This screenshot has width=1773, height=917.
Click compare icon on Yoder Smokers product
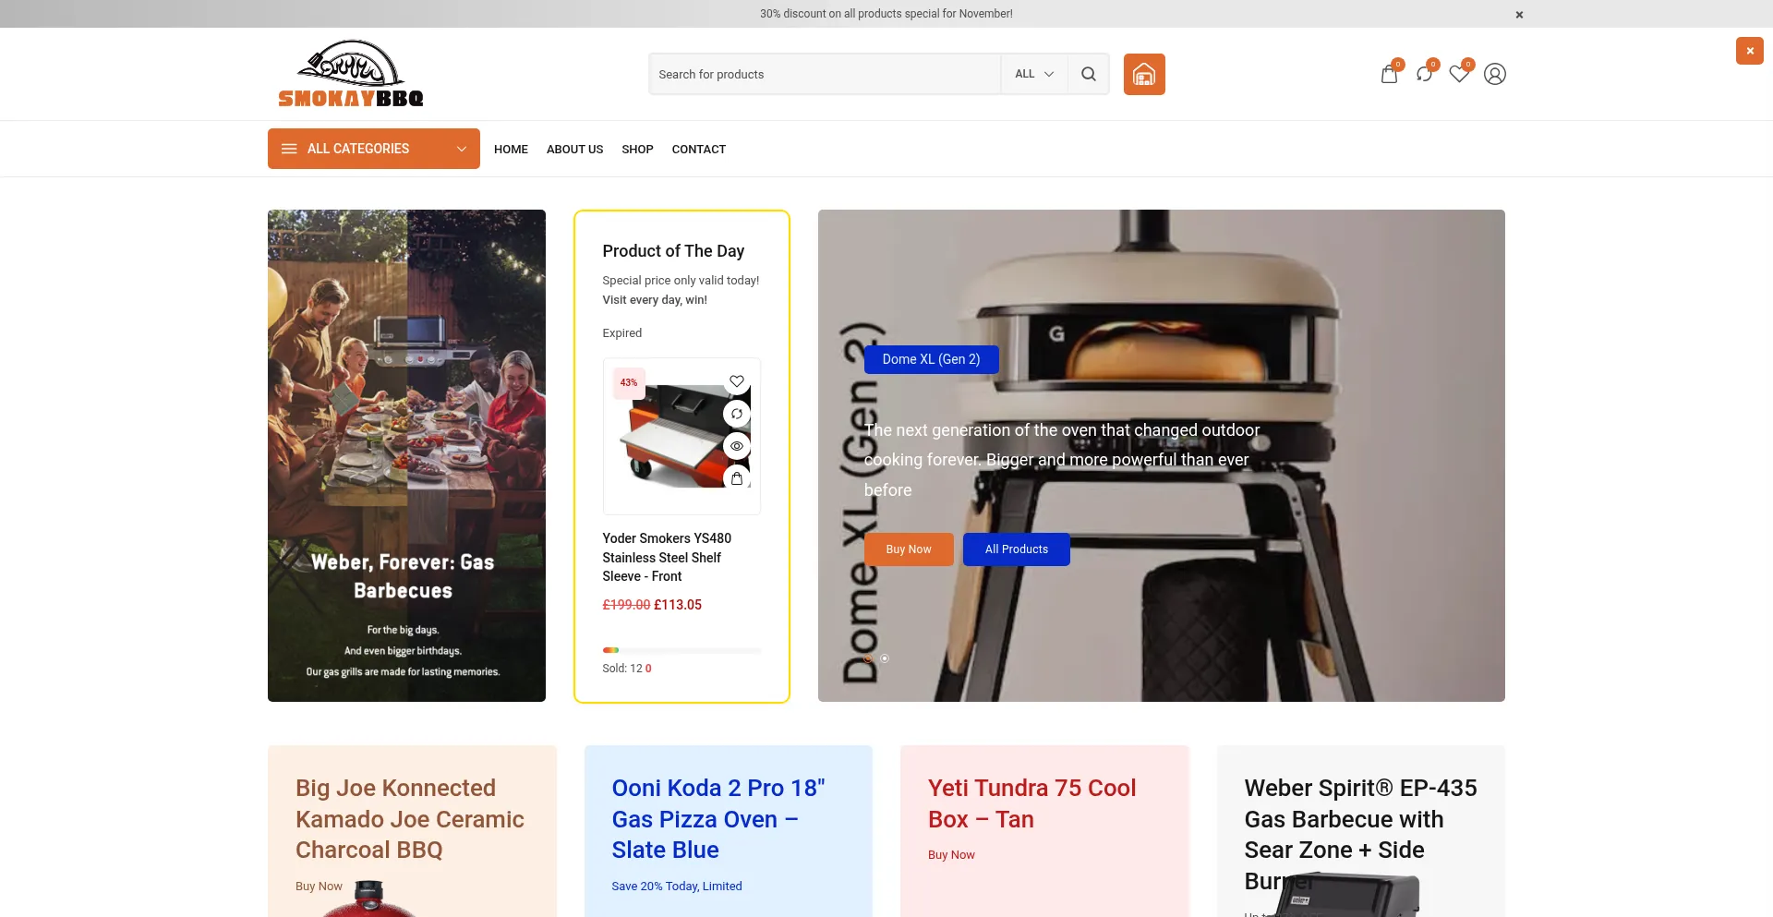pos(736,414)
